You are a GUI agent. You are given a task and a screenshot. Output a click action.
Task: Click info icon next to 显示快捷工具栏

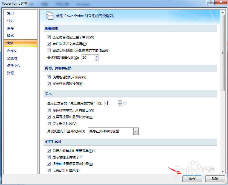coord(82,157)
